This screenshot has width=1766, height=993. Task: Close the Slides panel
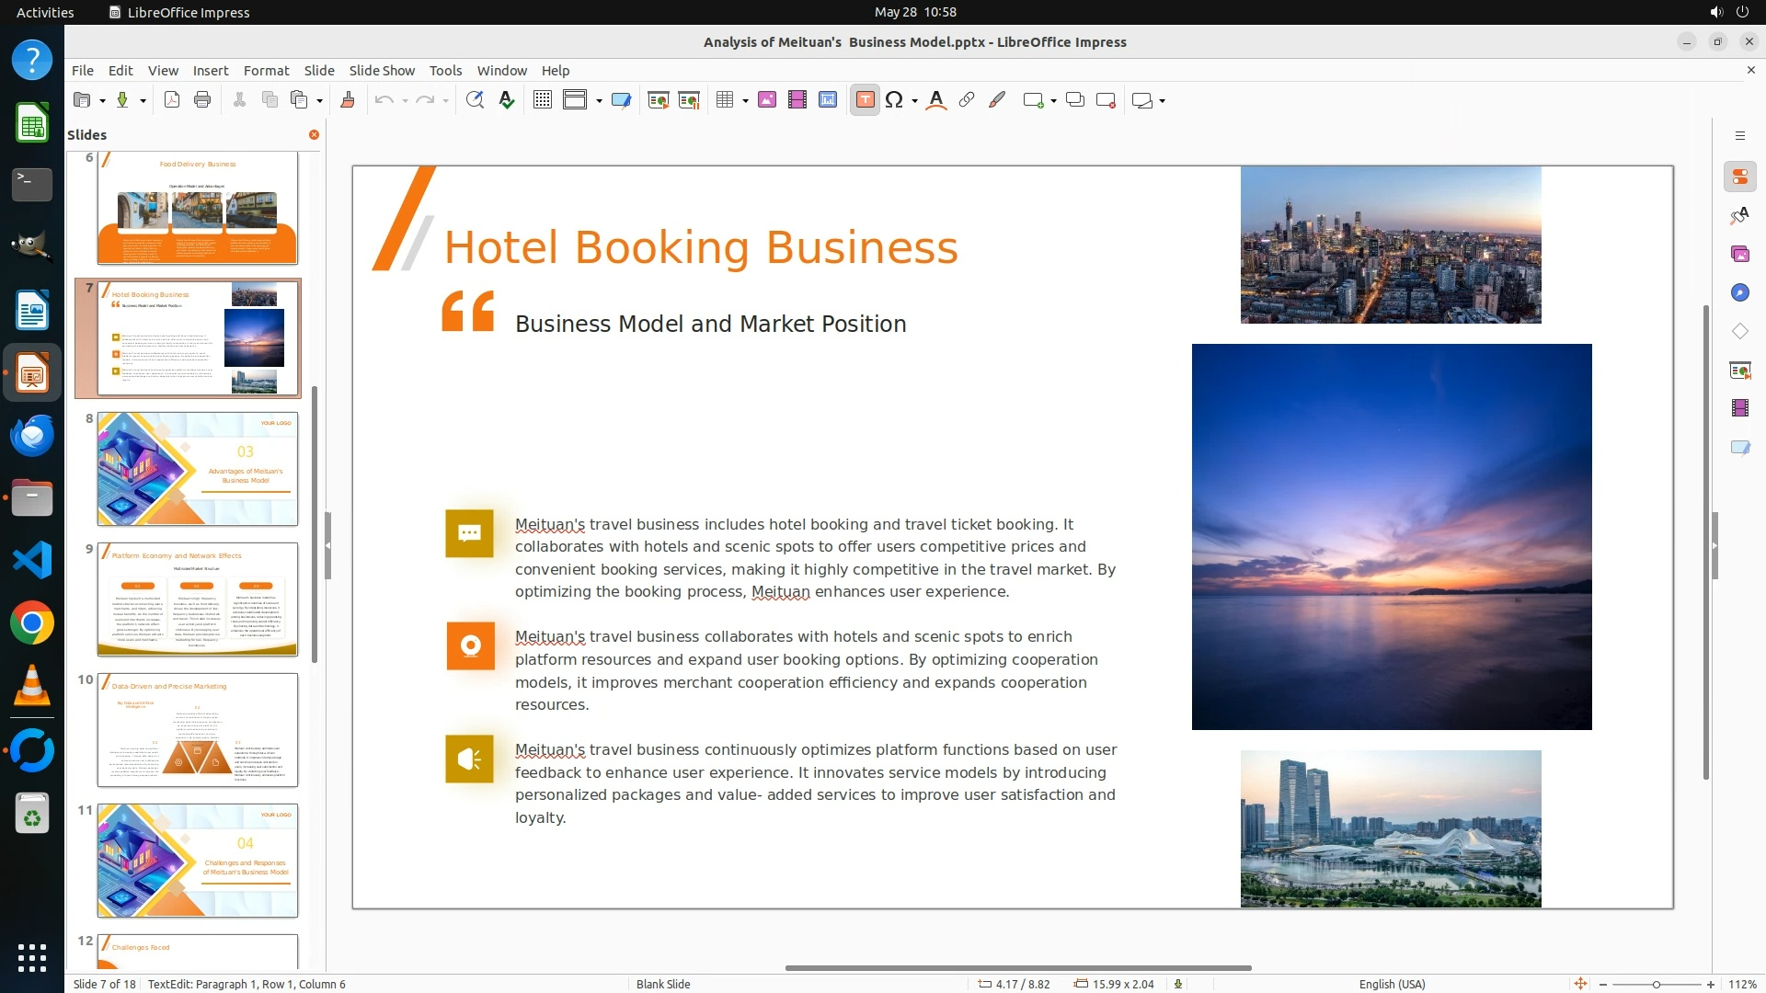tap(314, 134)
